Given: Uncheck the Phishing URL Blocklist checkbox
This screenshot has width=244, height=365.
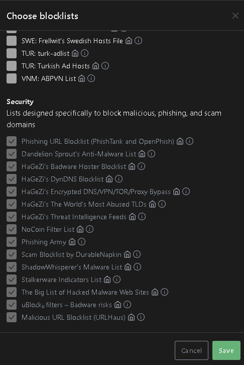Looking at the screenshot, I should (12, 141).
